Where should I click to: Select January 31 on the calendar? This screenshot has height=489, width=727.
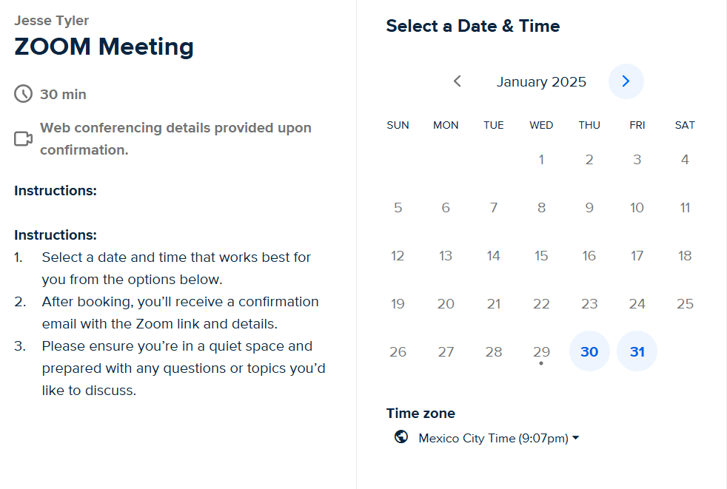pyautogui.click(x=637, y=351)
